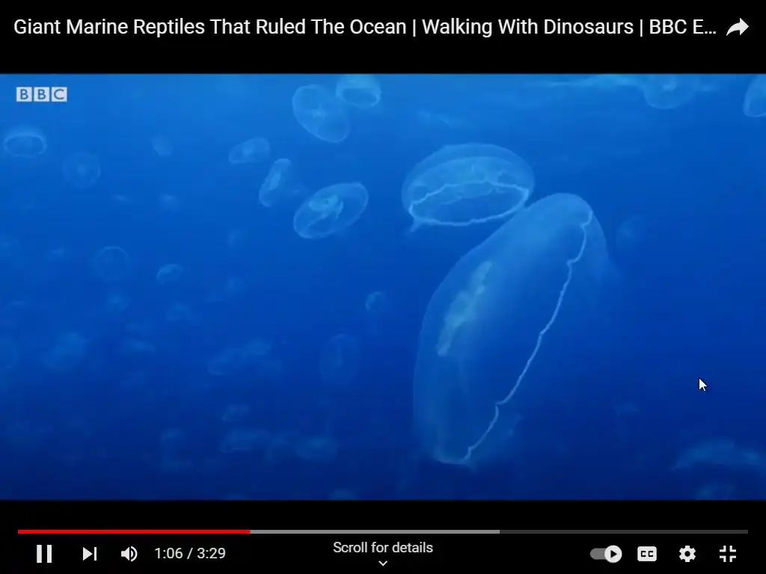Pause the video playback
This screenshot has width=766, height=574.
click(44, 554)
